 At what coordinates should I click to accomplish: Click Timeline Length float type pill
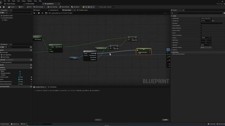tap(21, 77)
